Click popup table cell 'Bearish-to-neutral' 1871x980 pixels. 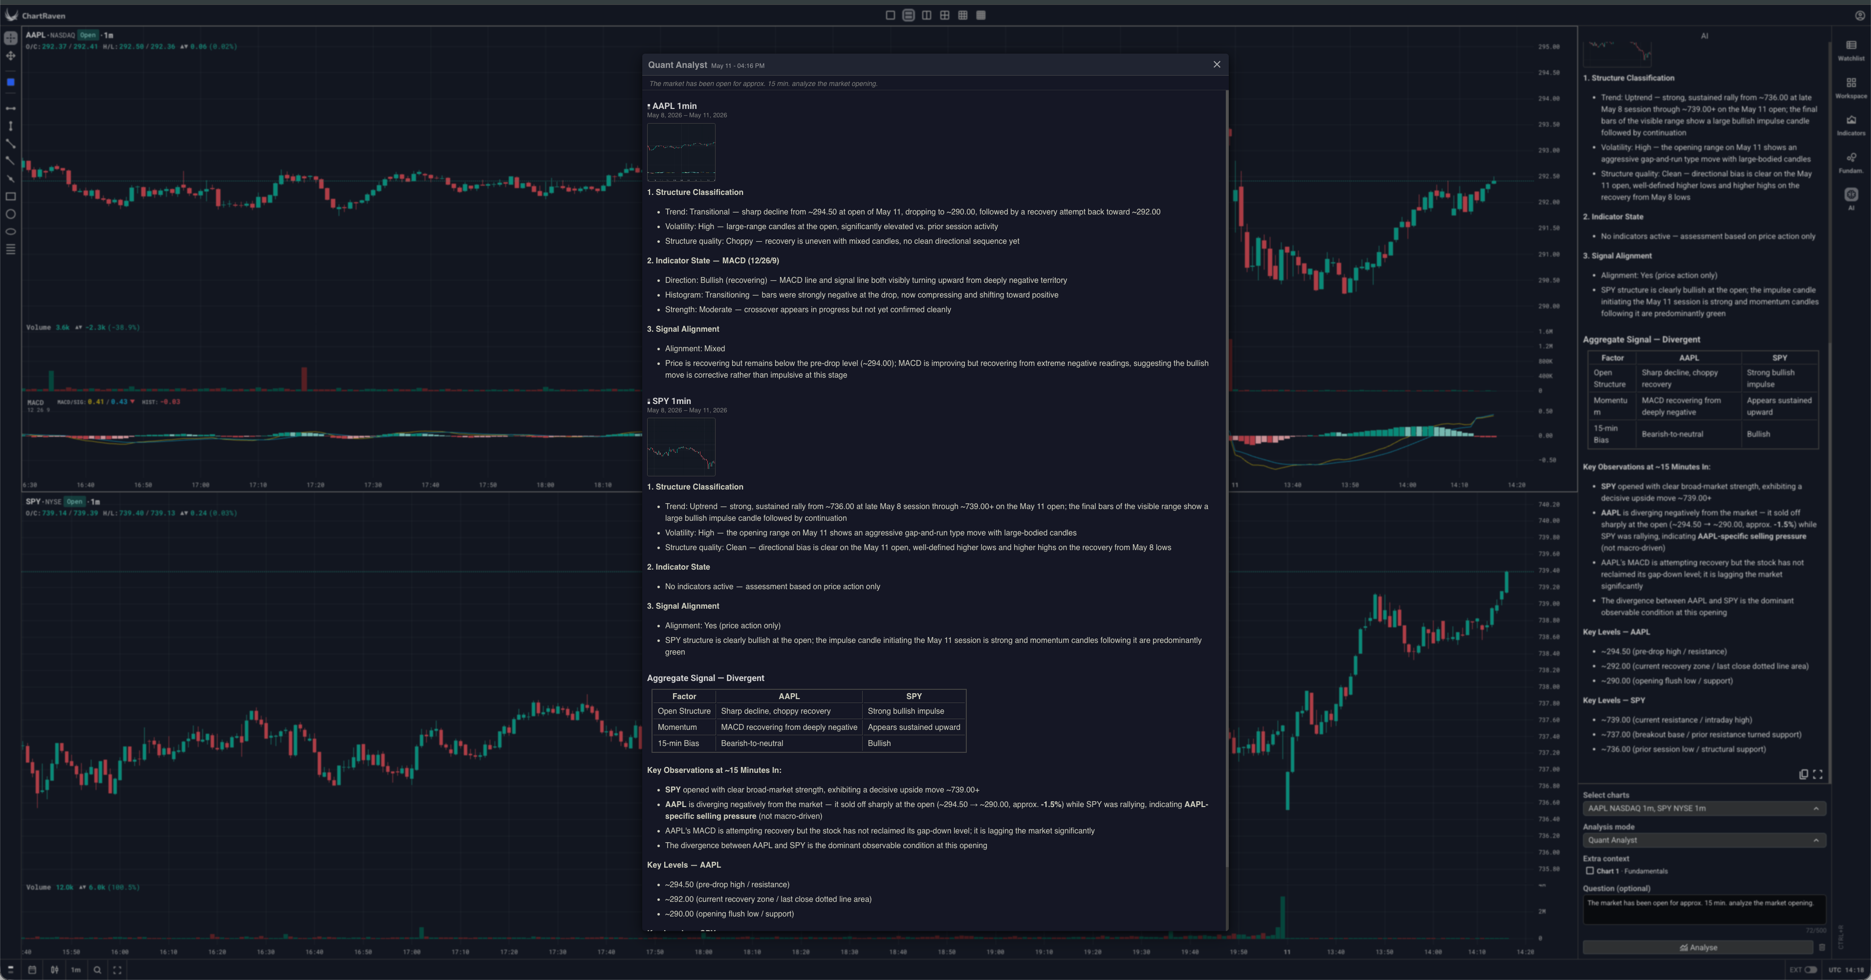click(752, 744)
